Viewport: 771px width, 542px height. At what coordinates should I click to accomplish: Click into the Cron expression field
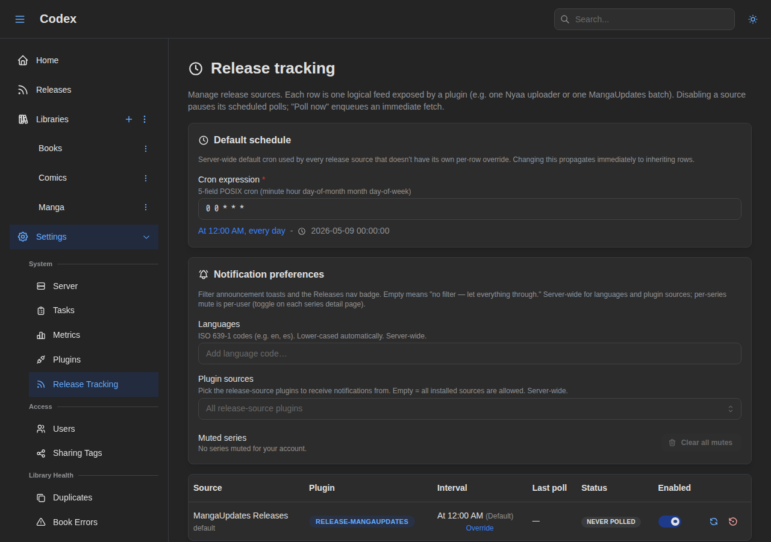tap(470, 209)
